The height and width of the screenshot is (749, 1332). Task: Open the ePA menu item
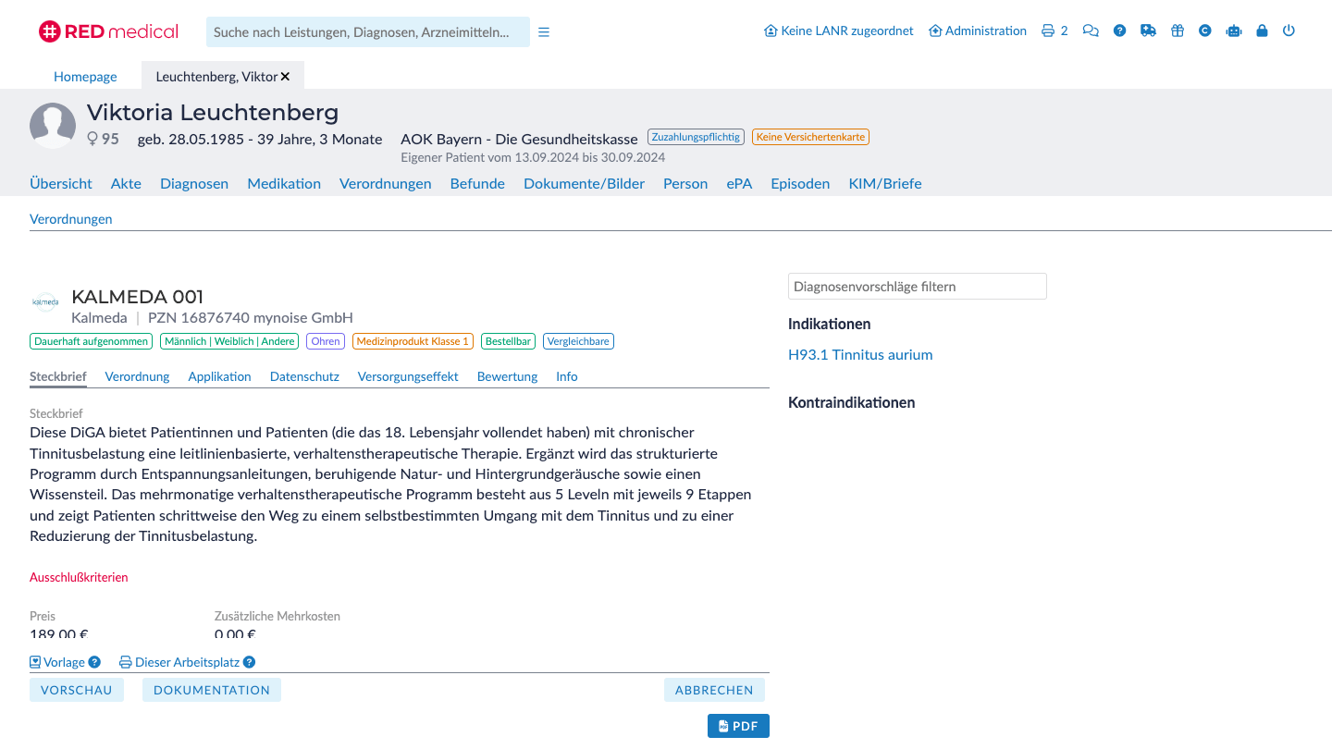click(739, 183)
